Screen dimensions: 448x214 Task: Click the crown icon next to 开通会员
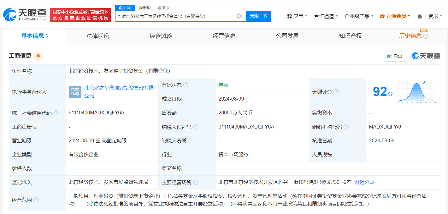pyautogui.click(x=382, y=16)
